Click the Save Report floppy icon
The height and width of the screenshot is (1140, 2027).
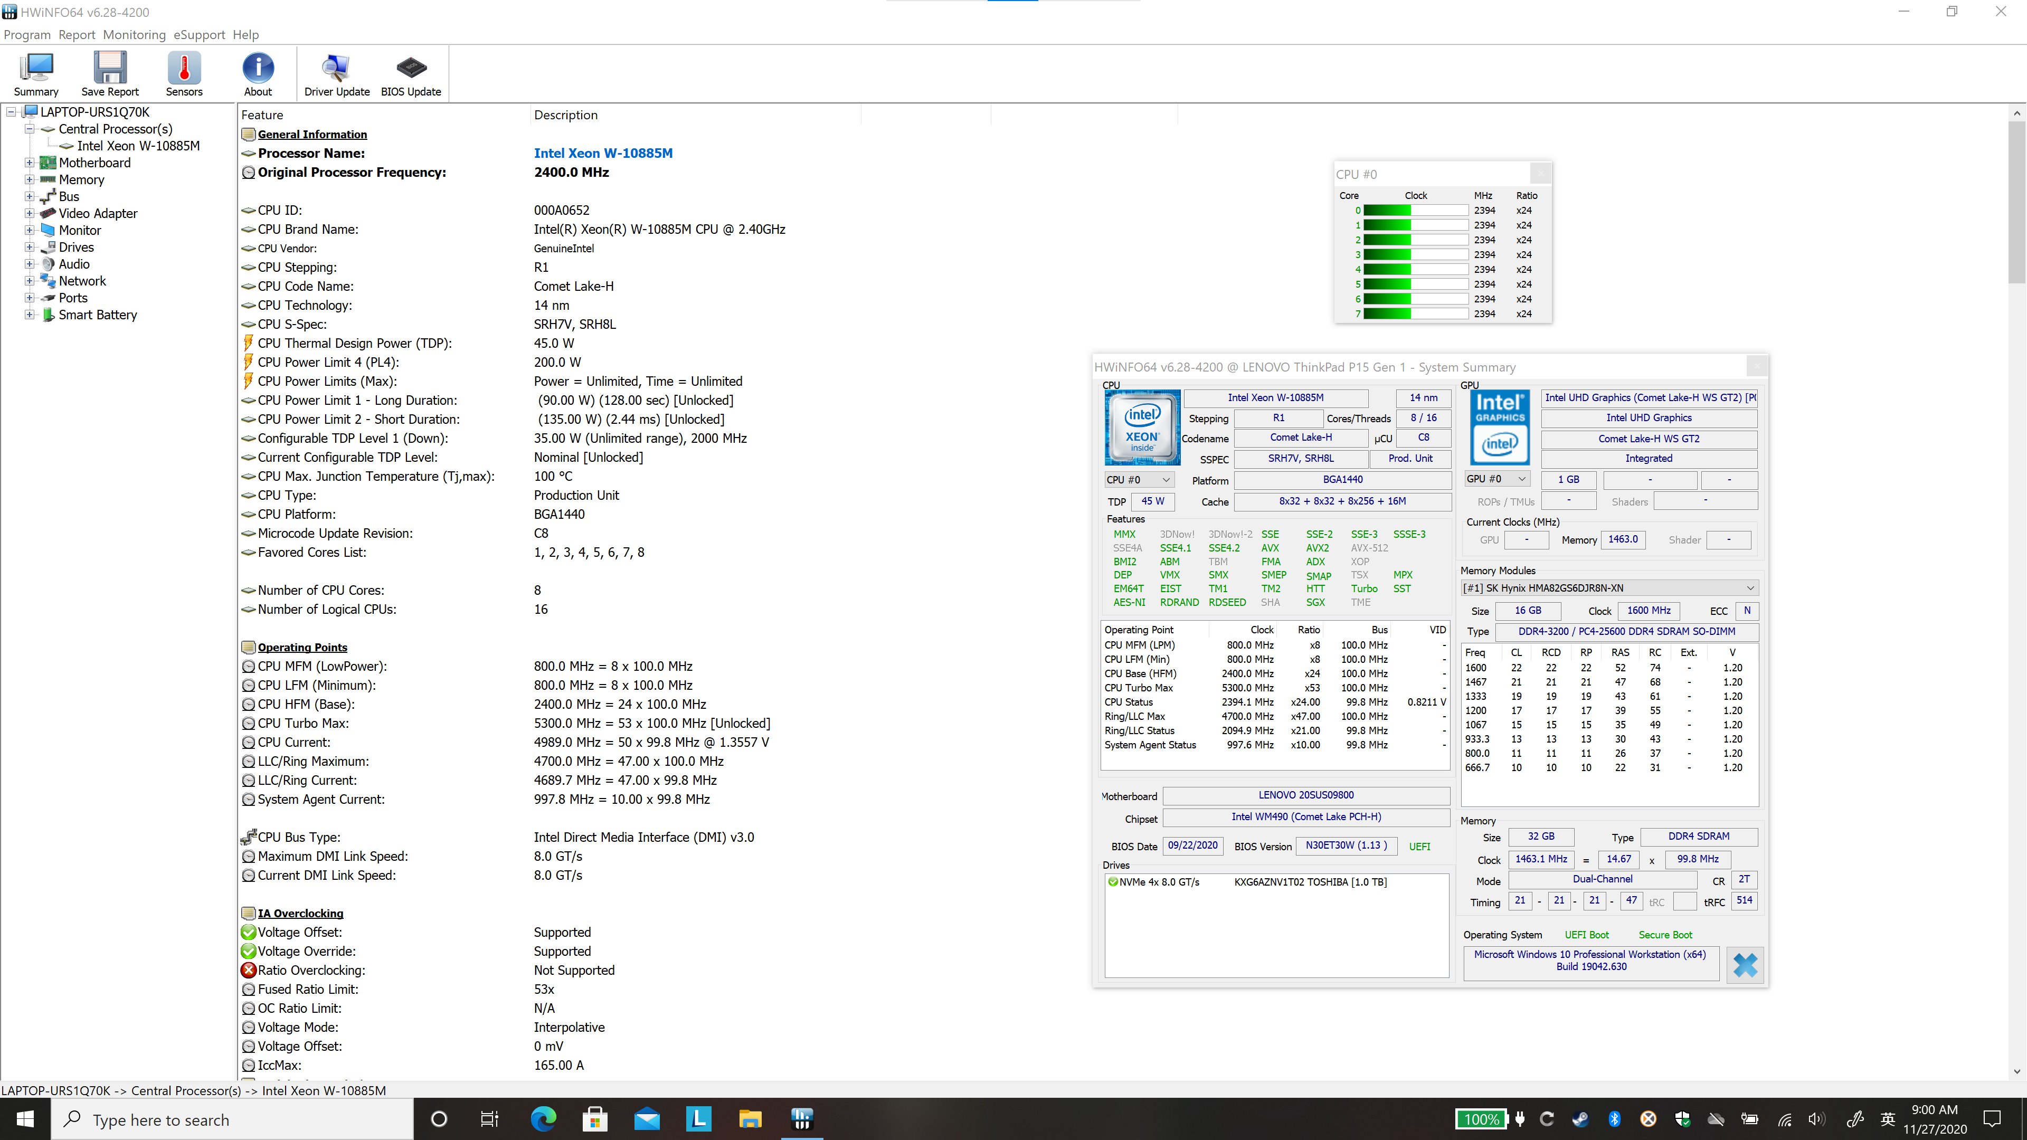pyautogui.click(x=109, y=74)
